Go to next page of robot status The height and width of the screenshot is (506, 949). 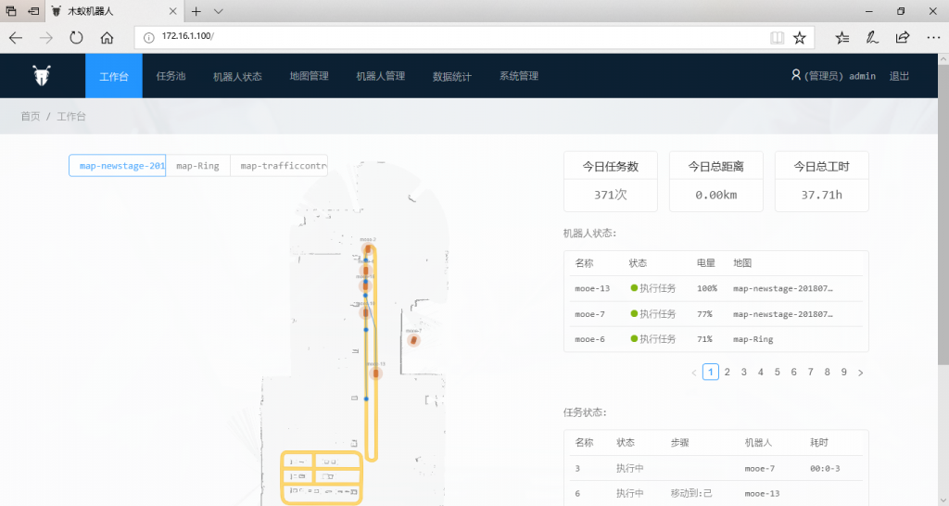pos(860,373)
